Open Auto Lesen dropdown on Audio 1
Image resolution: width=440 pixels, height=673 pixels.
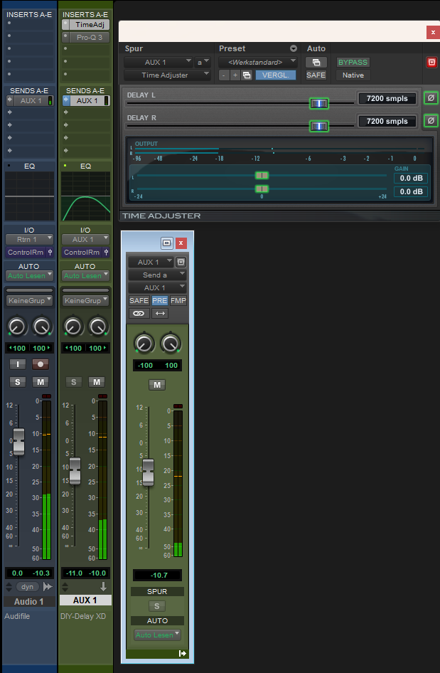29,275
